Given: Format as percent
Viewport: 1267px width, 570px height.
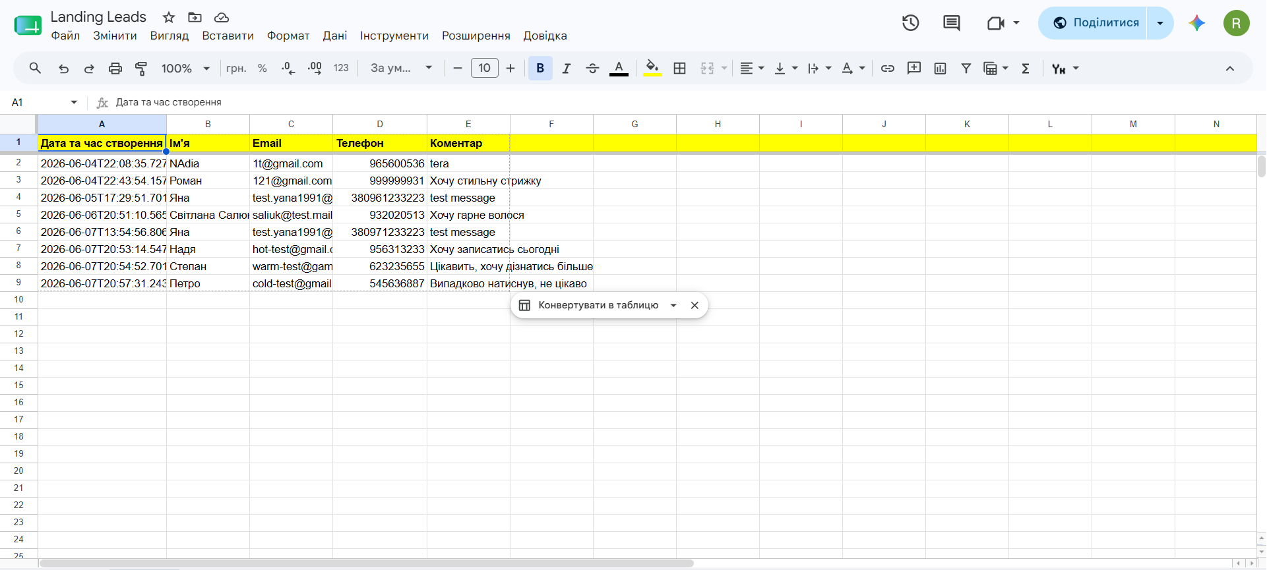Looking at the screenshot, I should (x=263, y=68).
